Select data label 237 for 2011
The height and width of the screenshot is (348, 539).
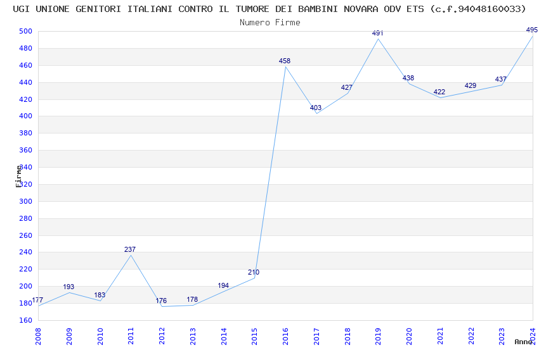130,249
